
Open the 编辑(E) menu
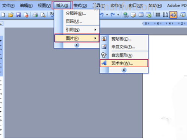coord(26,6)
